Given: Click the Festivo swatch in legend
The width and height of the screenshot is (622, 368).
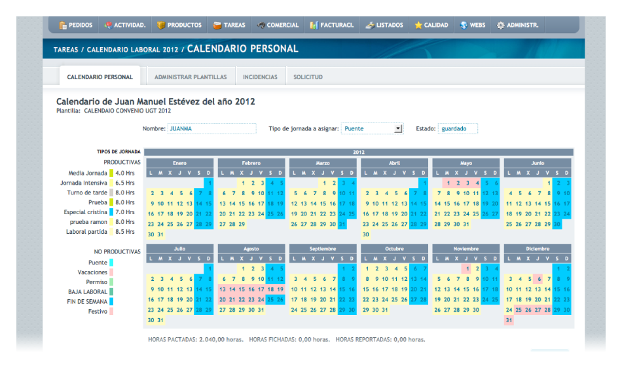Looking at the screenshot, I should [x=111, y=311].
